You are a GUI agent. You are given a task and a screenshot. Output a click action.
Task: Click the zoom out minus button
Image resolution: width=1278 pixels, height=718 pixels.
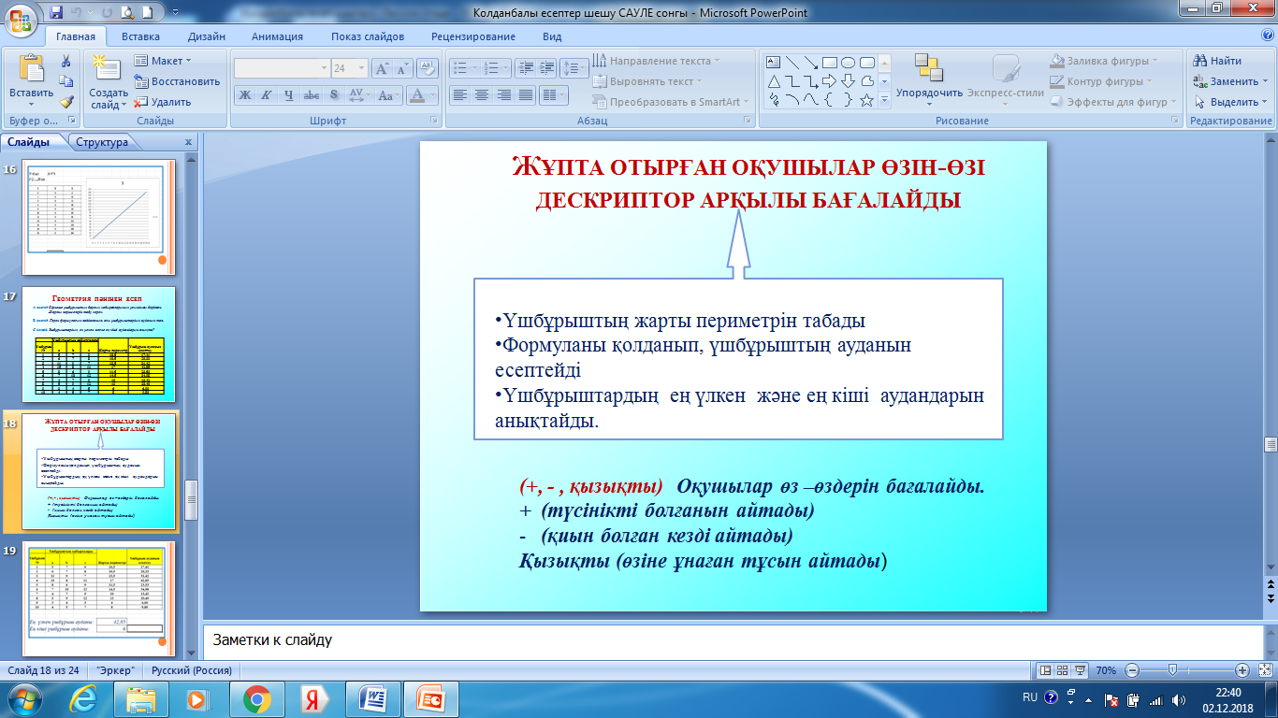[x=1132, y=670]
